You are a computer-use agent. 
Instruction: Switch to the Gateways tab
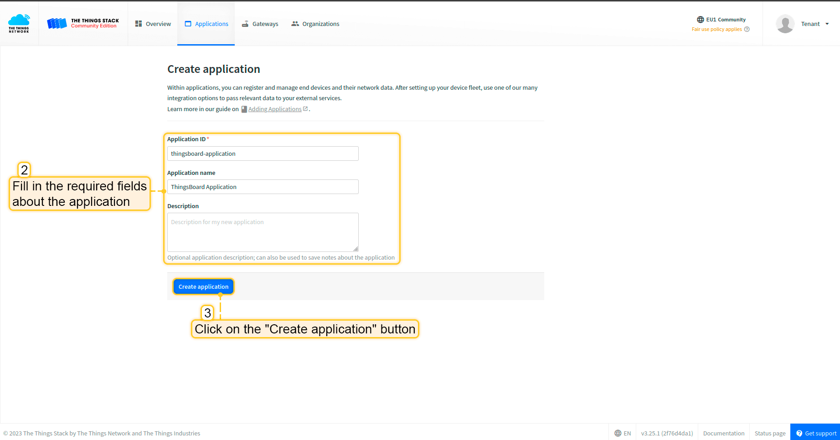point(260,24)
